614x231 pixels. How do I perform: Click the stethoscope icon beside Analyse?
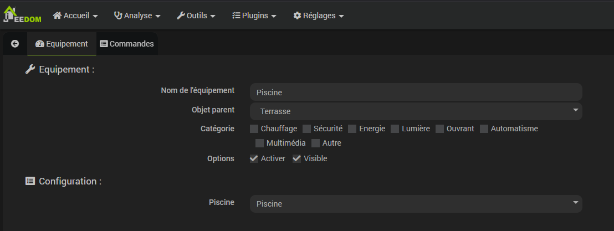coord(118,16)
